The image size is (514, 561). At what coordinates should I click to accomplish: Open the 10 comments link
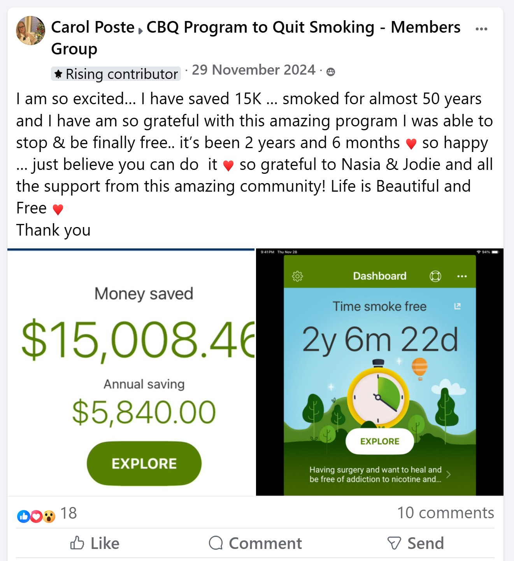click(445, 513)
